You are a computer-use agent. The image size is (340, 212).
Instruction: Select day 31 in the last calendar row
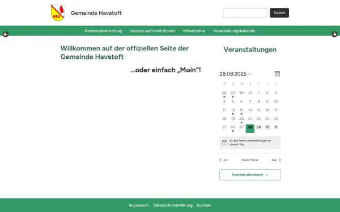coord(276,127)
